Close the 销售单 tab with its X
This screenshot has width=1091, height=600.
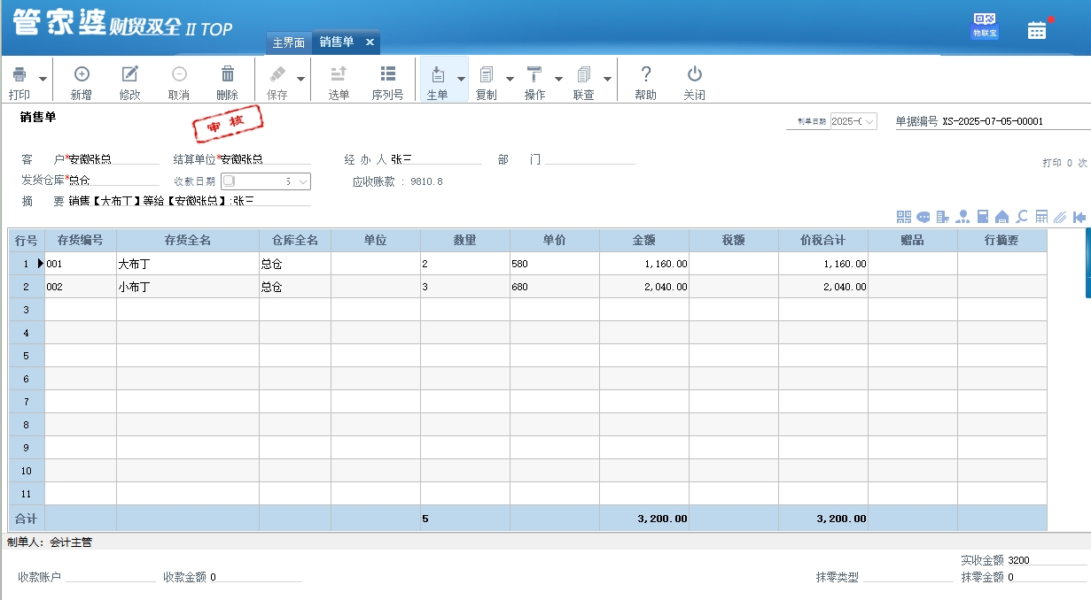coord(370,42)
